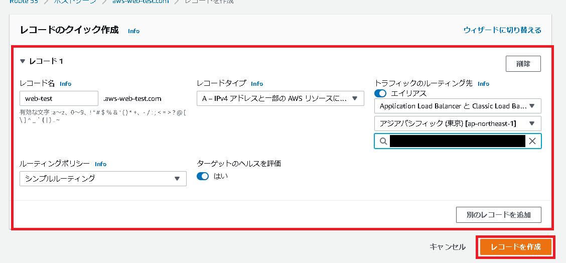Viewport: 566px width, 263px height.
Task: Open Info link next to トラフィックのルーティング先
Action: click(x=483, y=84)
